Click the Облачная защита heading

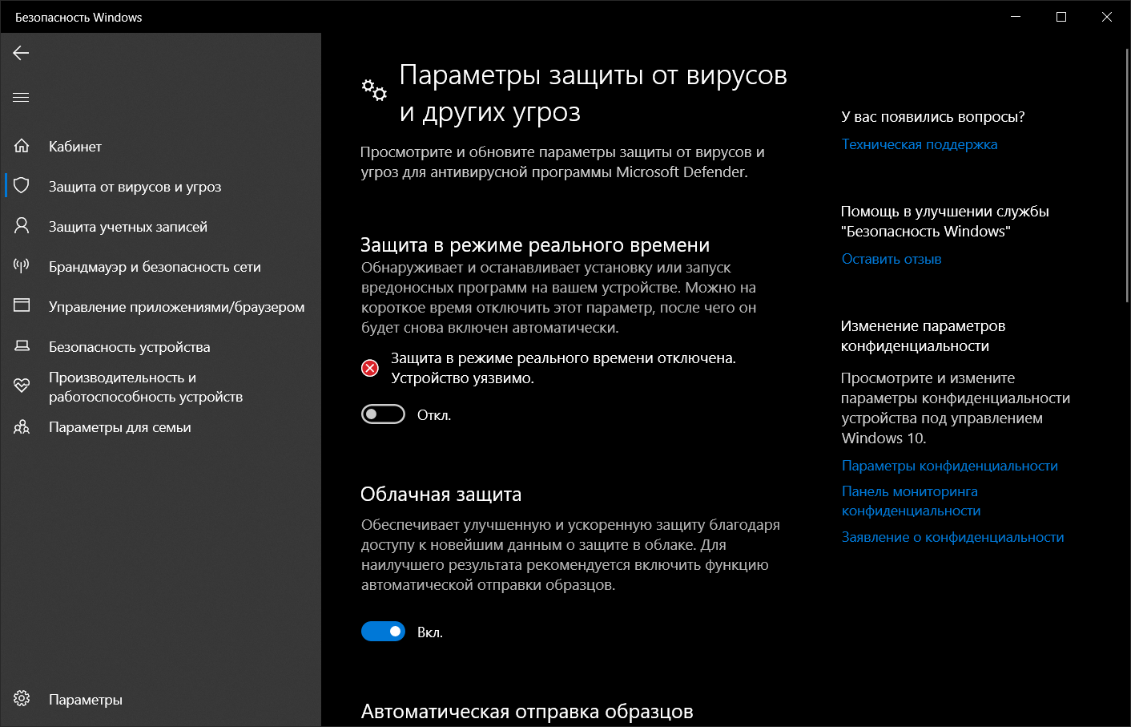(x=441, y=495)
